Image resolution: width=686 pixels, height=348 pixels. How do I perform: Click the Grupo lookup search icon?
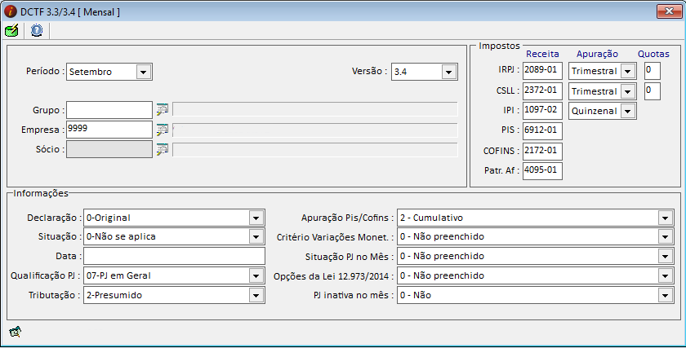(x=163, y=110)
